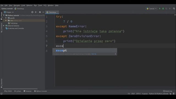This screenshot has height=99, width=176.
Task: Toggle the Project tool window stripe button
Action: coord(1,16)
